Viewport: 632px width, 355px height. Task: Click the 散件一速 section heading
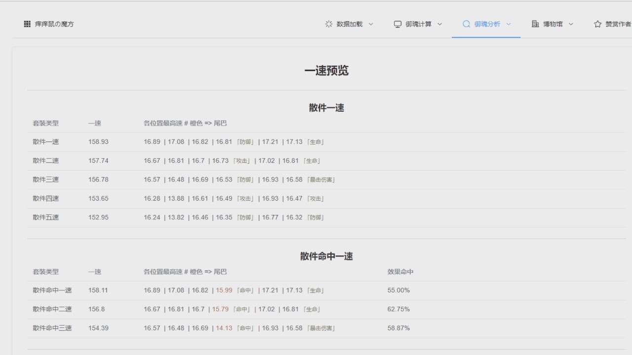point(326,107)
